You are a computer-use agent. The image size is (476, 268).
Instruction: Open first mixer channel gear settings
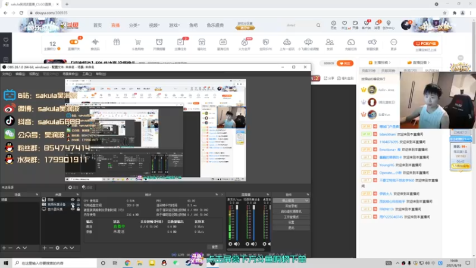230,244
